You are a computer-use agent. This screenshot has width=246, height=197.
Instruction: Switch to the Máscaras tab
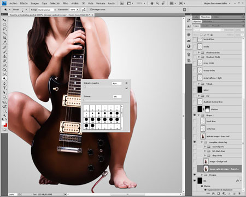pyautogui.click(x=208, y=21)
